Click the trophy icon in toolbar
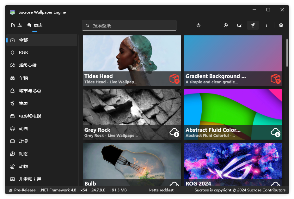The image size is (294, 199). pos(253,25)
